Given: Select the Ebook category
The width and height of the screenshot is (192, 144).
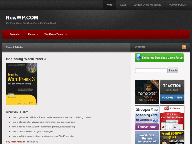Looking at the screenshot, I should click(x=31, y=34).
